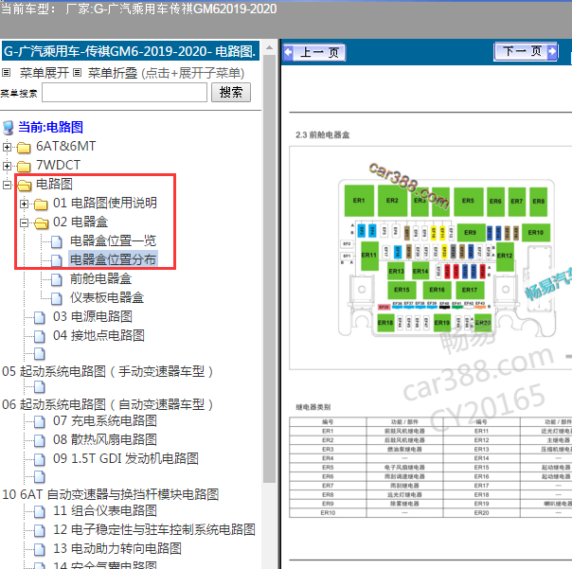This screenshot has width=572, height=569.
Task: Click the 01 电路图使用说明 folder icon
Action: point(41,204)
